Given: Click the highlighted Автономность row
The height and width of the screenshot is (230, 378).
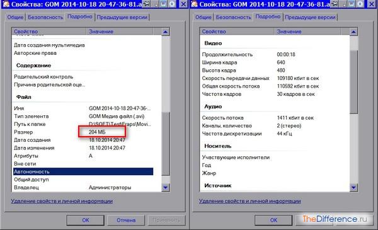Looking at the screenshot, I should (x=83, y=171).
